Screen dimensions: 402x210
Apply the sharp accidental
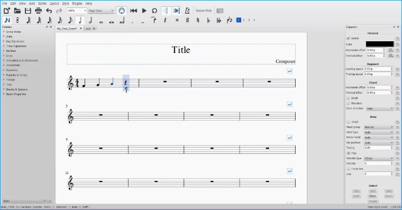pos(187,20)
